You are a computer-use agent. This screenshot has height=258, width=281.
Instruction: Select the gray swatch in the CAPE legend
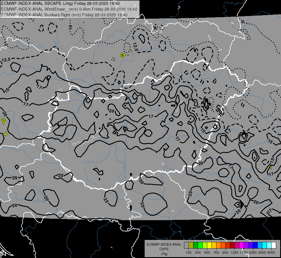[186, 245]
